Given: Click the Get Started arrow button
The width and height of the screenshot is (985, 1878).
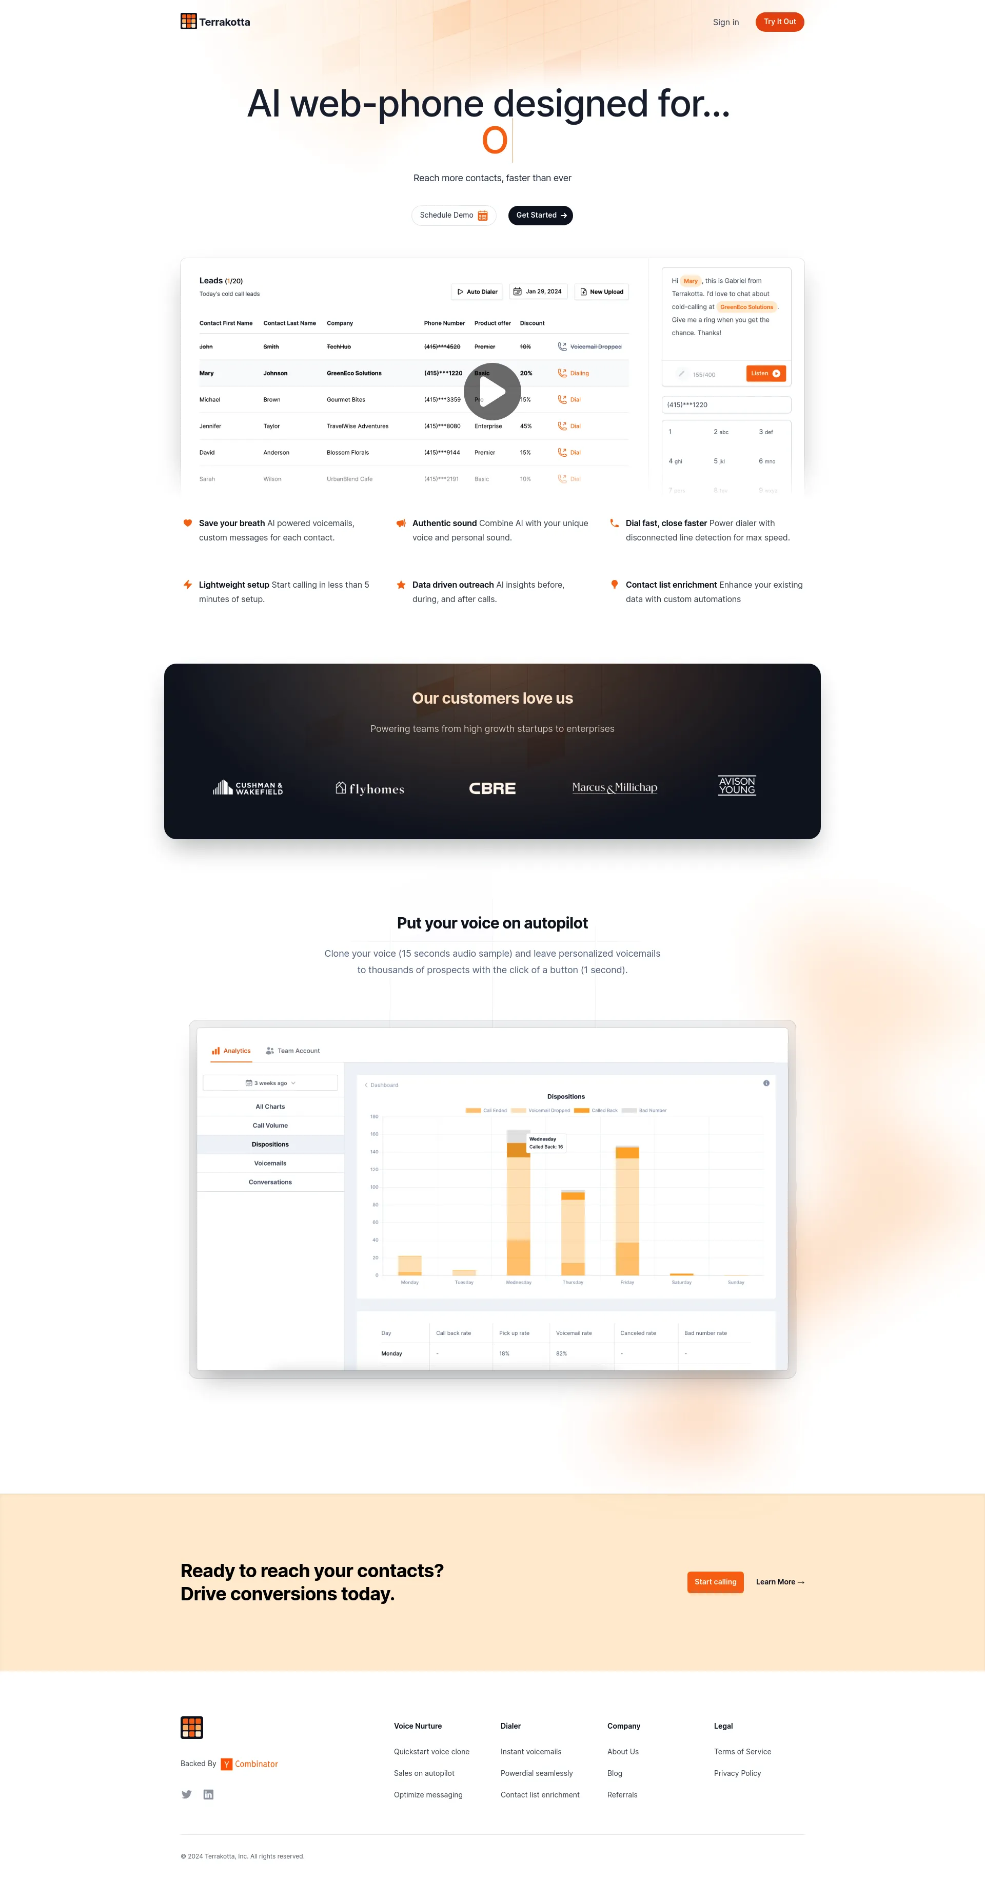Looking at the screenshot, I should 543,216.
